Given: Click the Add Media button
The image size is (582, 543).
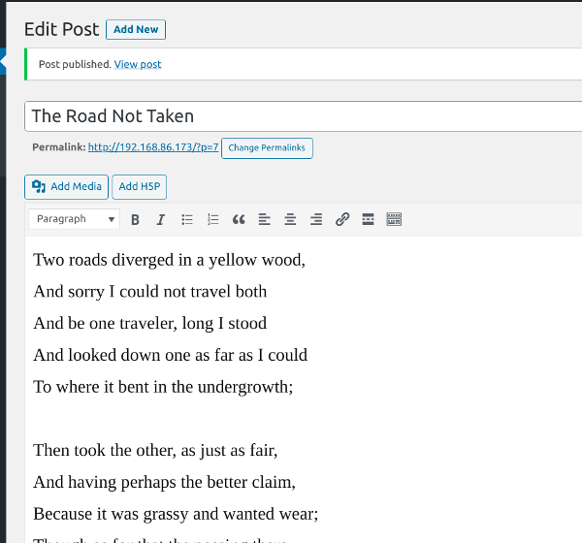Looking at the screenshot, I should point(66,186).
